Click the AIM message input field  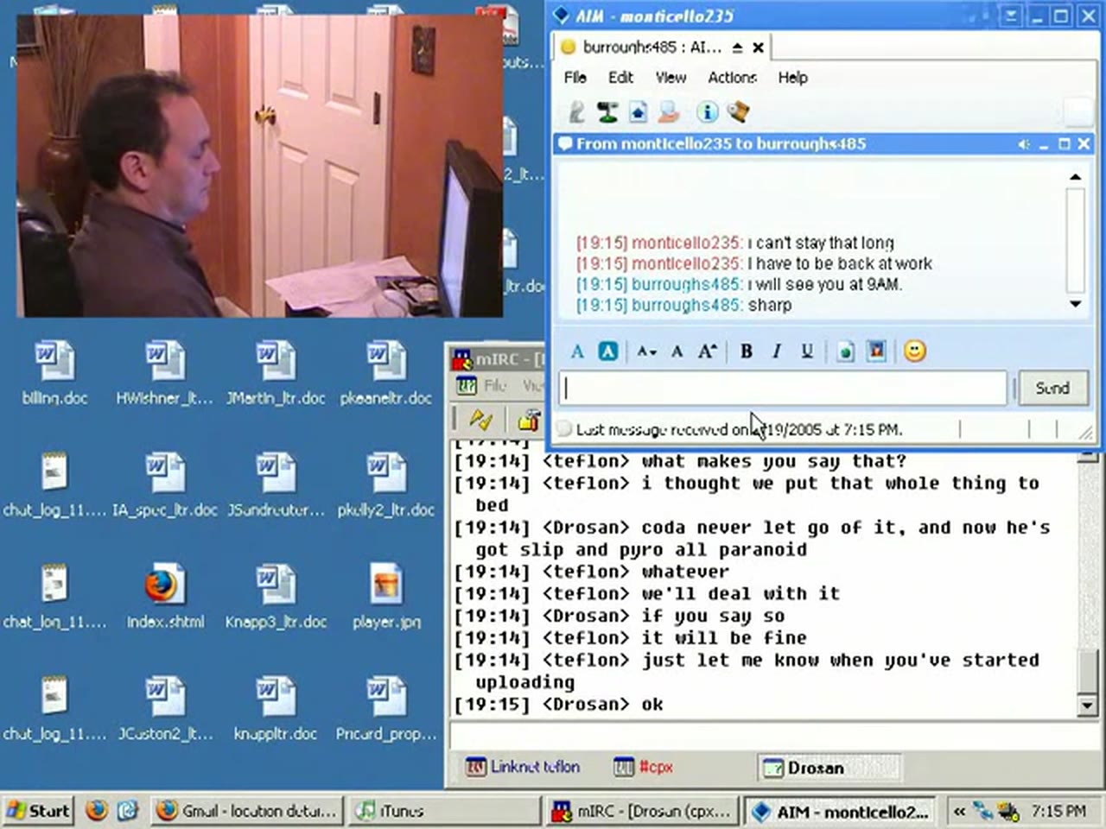pos(783,388)
